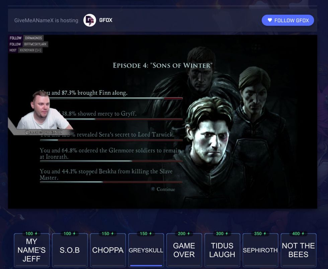Click the 200 sparks cost badge

pos(184,234)
